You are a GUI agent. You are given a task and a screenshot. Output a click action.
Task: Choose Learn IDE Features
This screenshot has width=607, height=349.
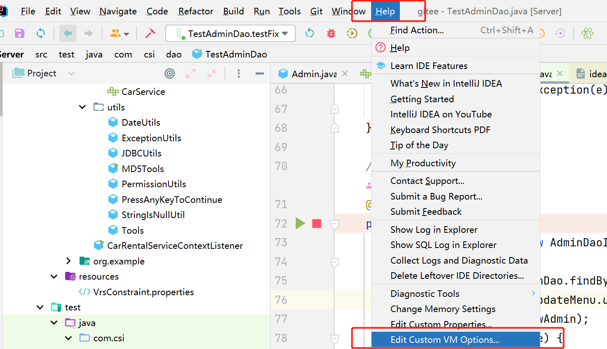[456, 66]
